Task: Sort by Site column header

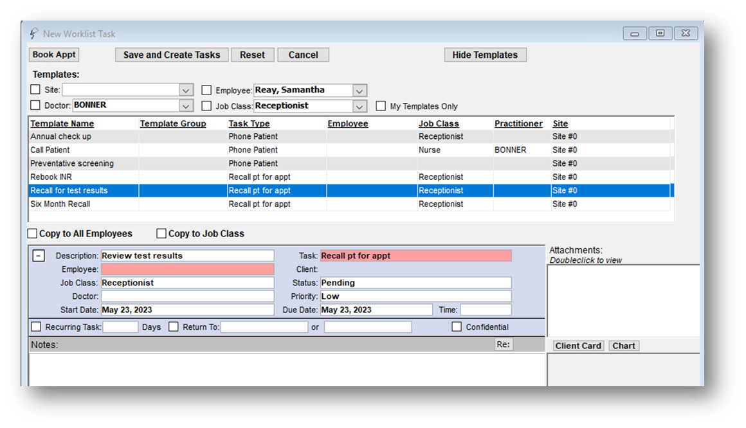Action: click(x=560, y=123)
